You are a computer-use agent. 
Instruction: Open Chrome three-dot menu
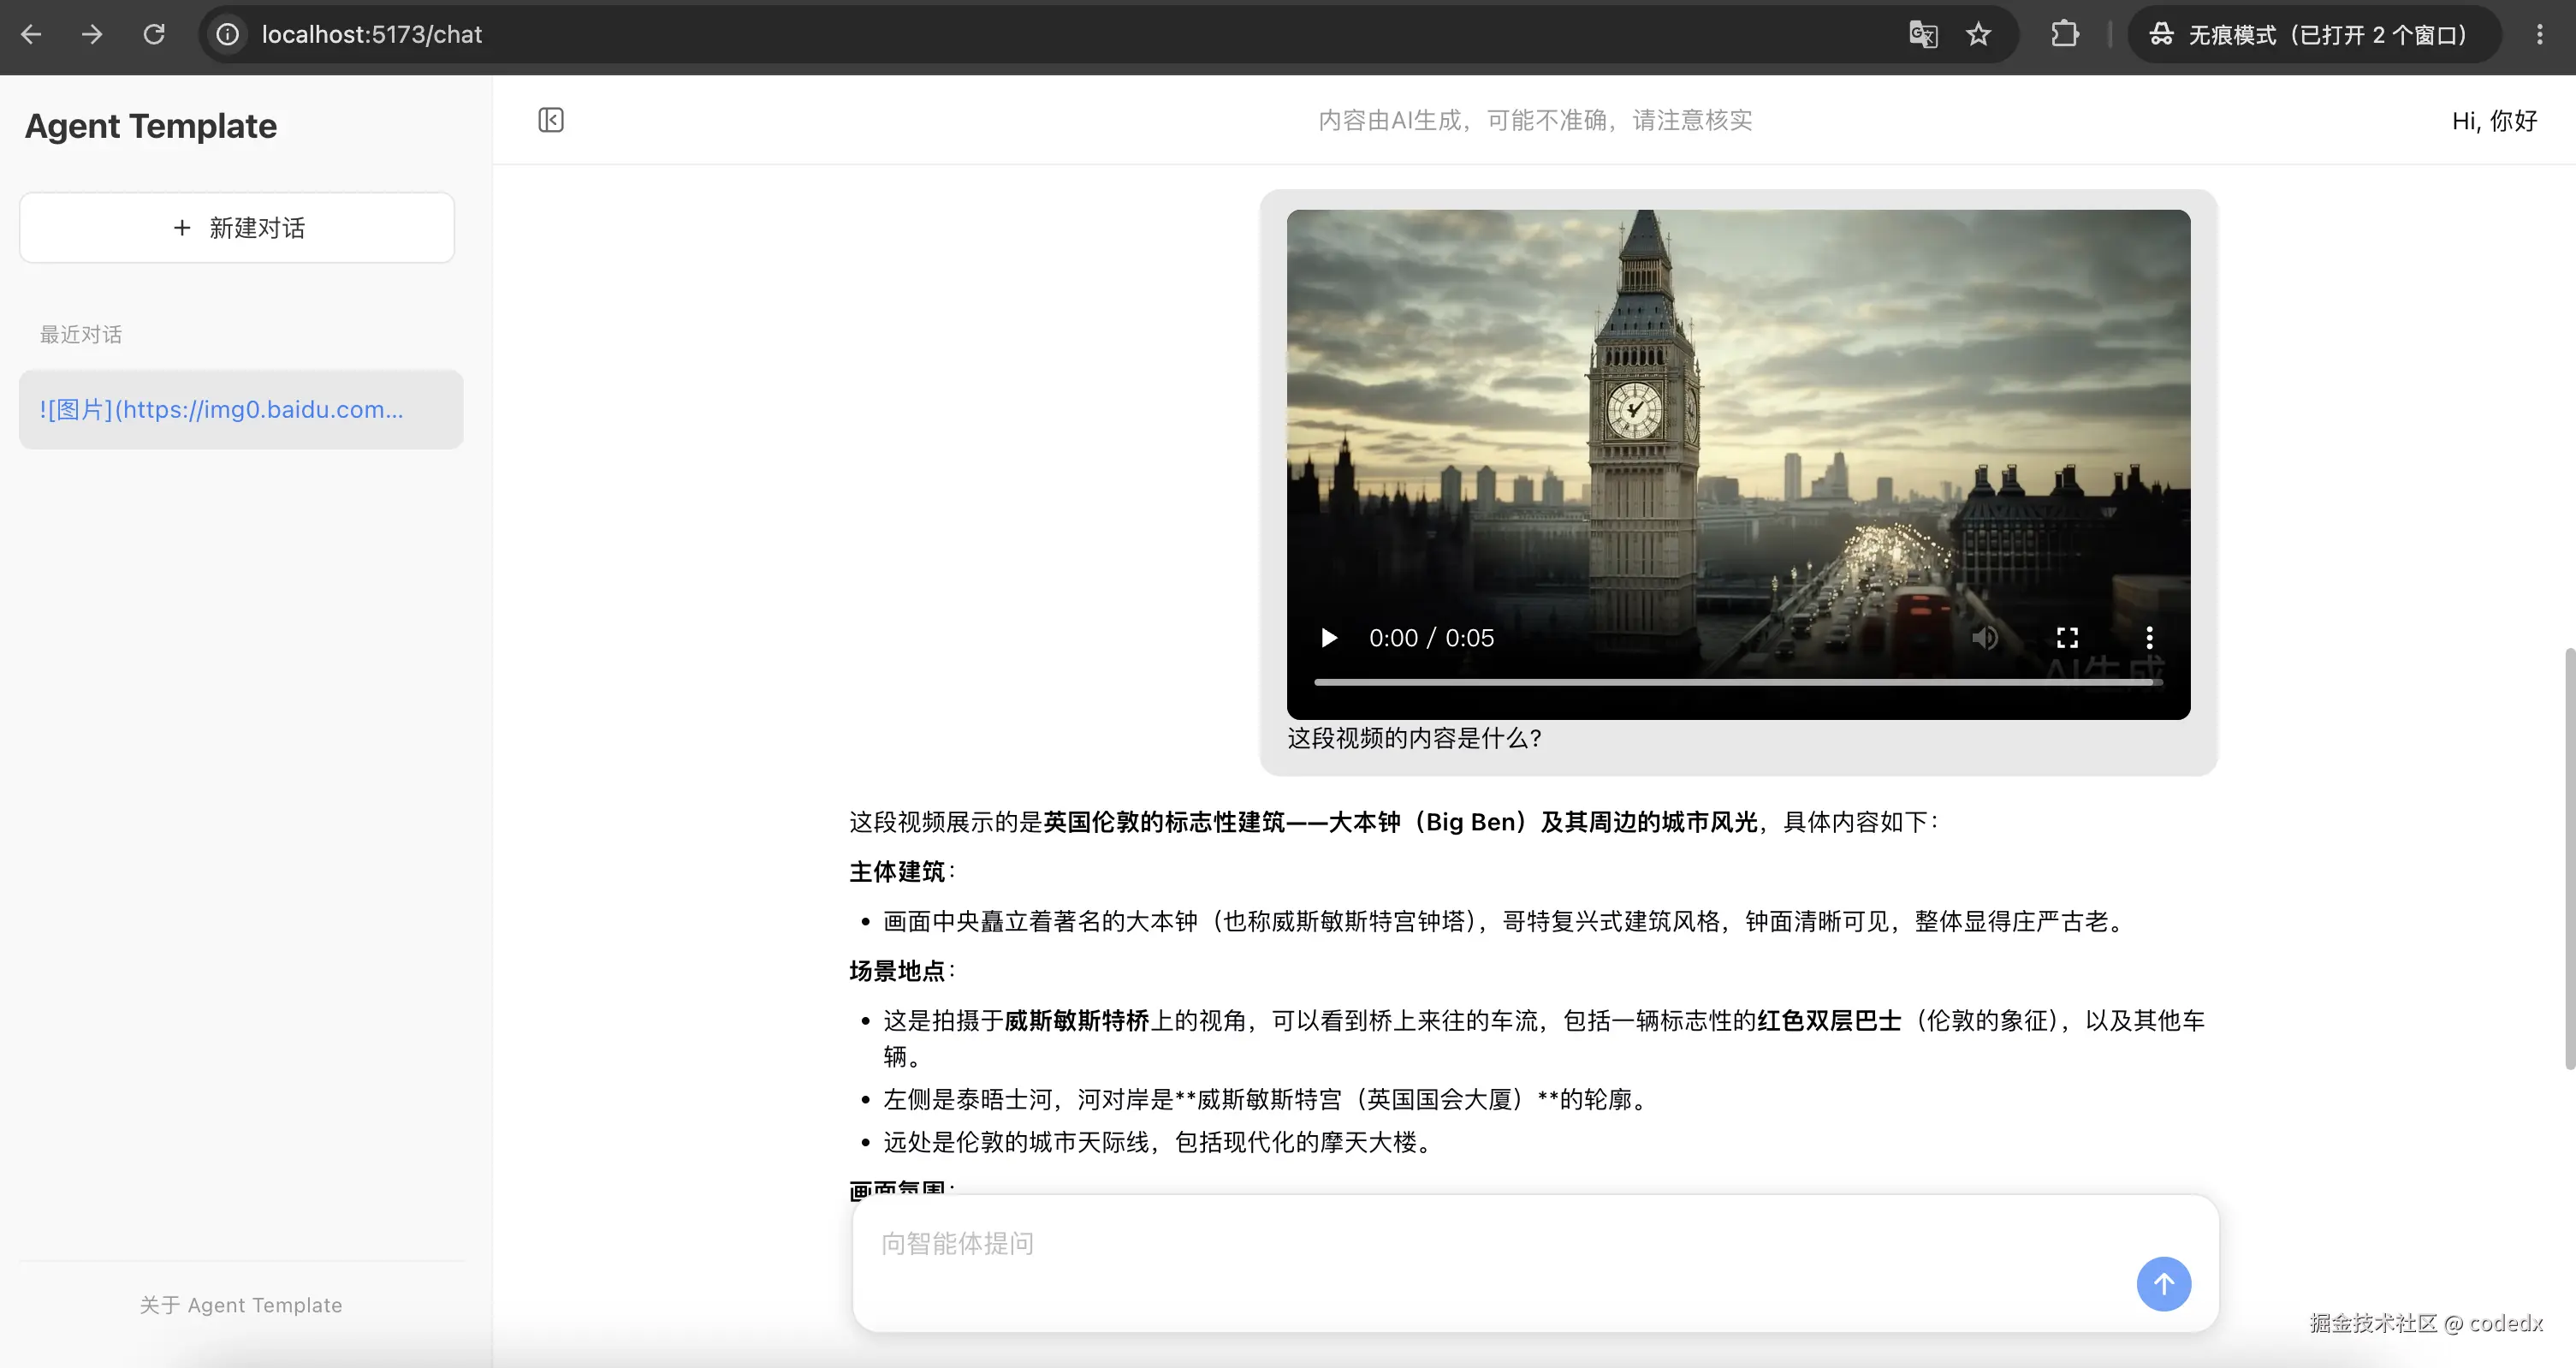click(2539, 35)
